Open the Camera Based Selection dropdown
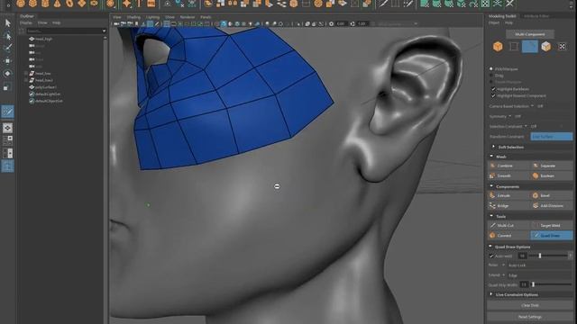 click(x=532, y=106)
